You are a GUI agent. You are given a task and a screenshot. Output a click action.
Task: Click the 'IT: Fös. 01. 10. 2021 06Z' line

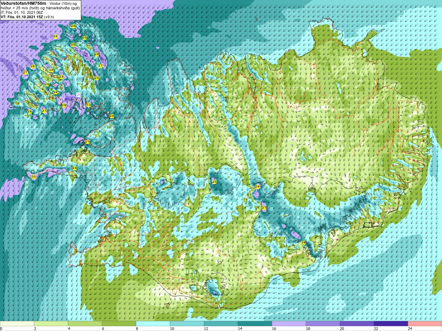22,12
